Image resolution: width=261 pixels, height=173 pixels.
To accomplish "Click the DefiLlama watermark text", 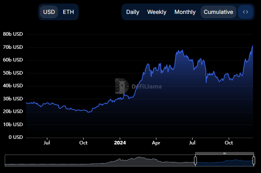I will 146,86.
